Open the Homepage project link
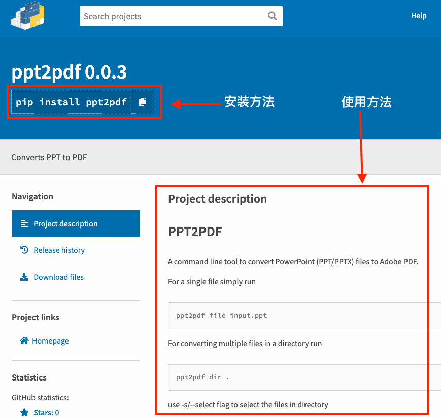Viewport: 441px width, 418px height. pyautogui.click(x=50, y=341)
